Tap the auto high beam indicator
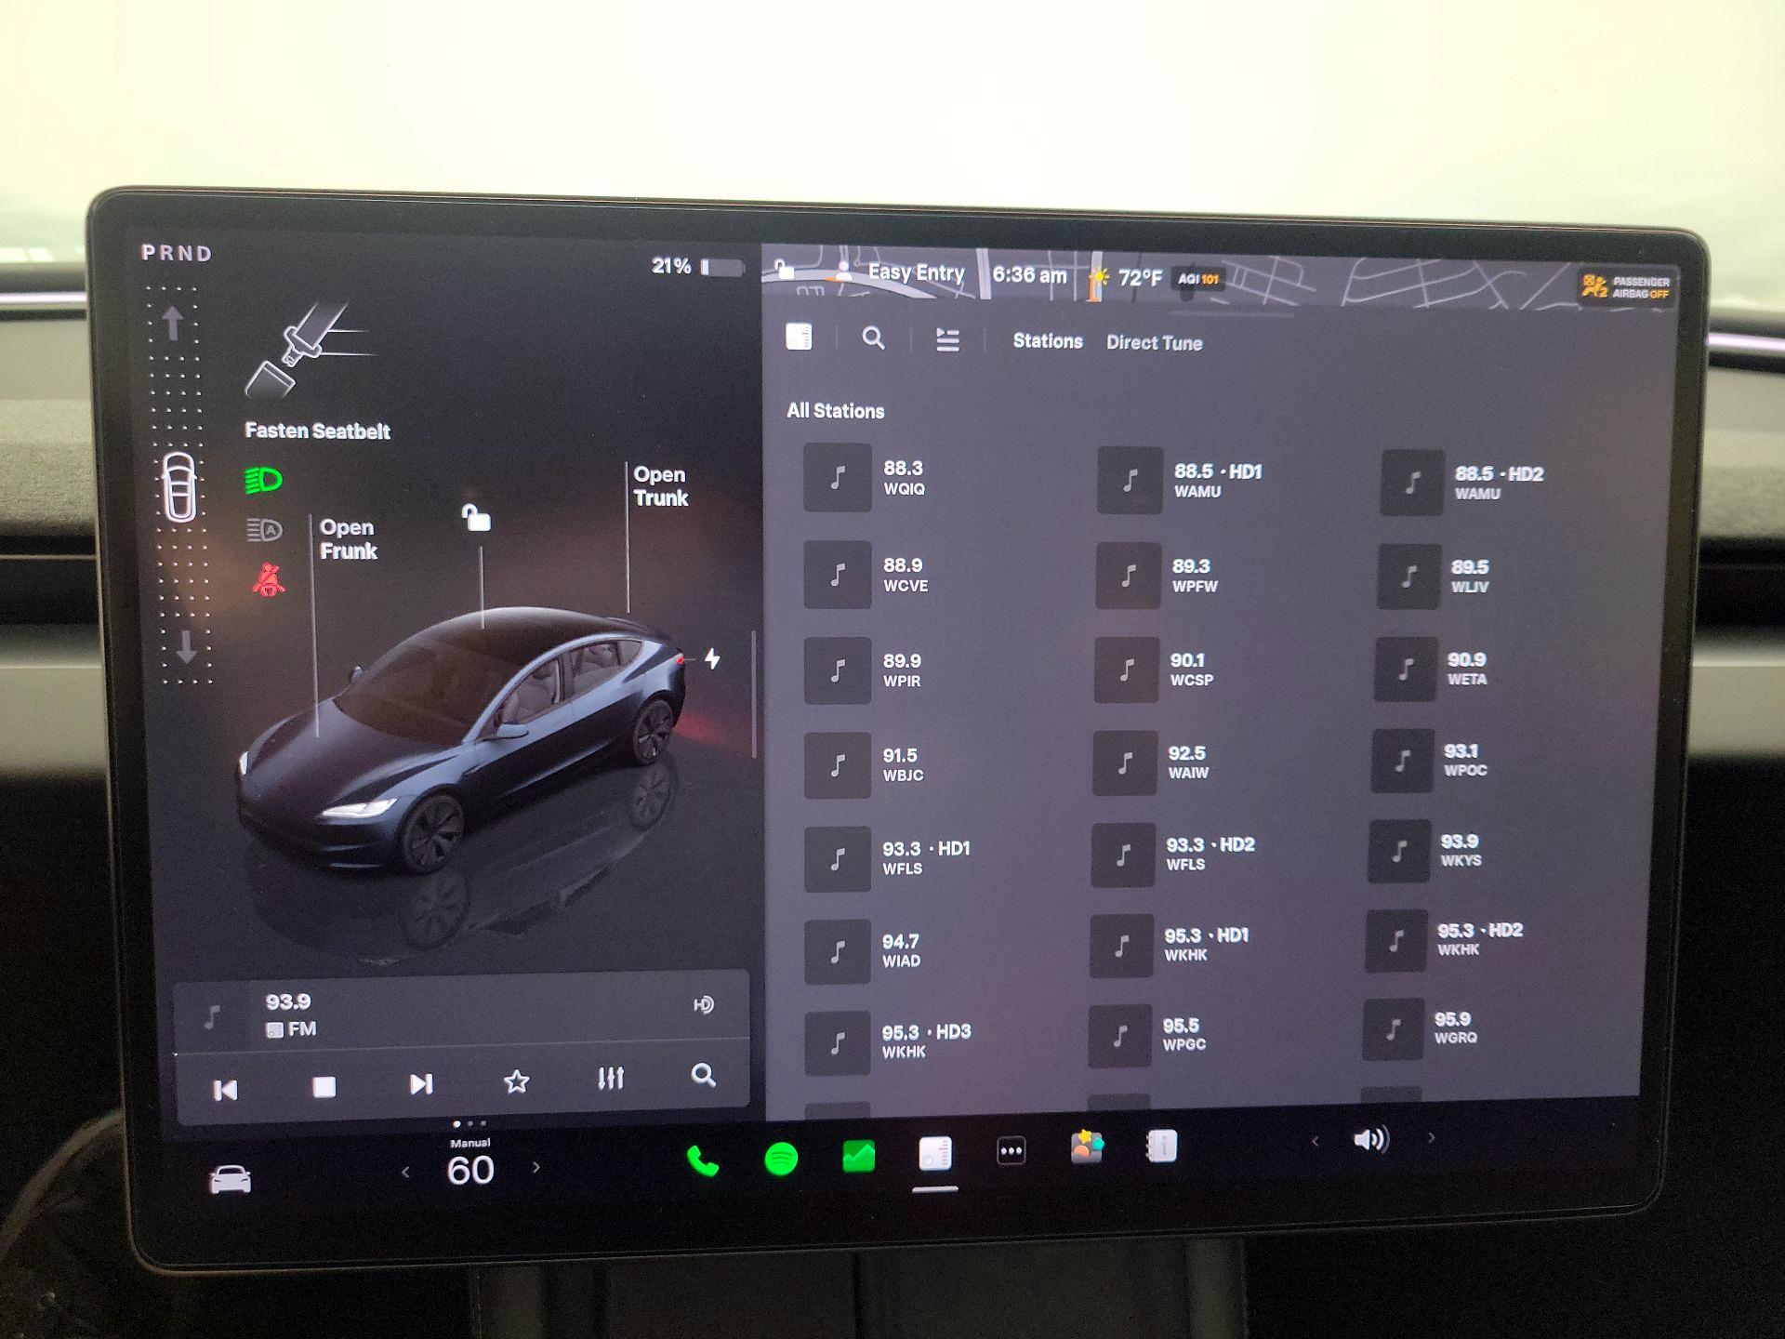Image resolution: width=1785 pixels, height=1339 pixels. point(264,530)
